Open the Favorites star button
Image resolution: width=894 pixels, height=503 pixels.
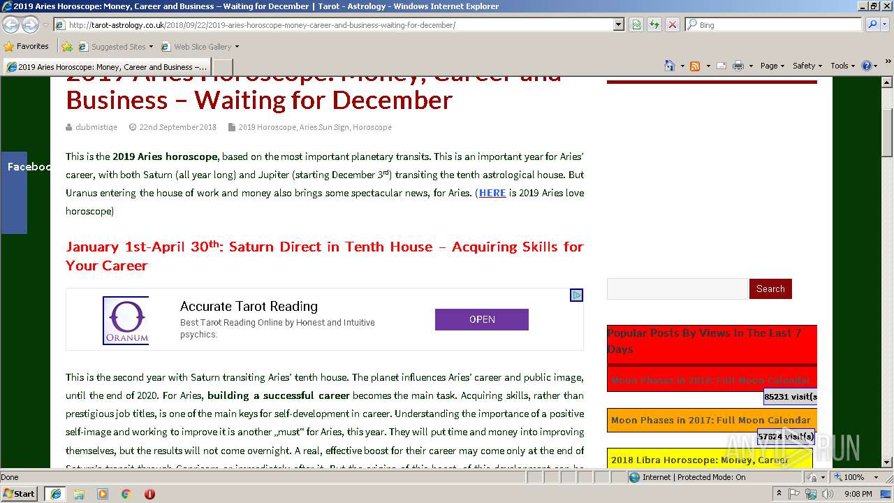[x=27, y=46]
